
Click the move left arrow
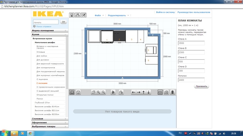(133, 92)
